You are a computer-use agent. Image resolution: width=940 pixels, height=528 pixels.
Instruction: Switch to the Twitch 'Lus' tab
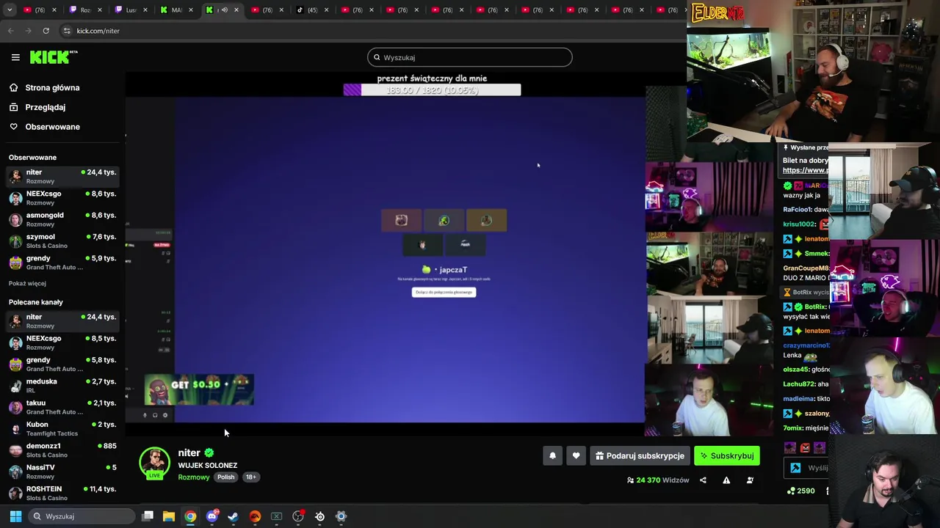coord(131,10)
